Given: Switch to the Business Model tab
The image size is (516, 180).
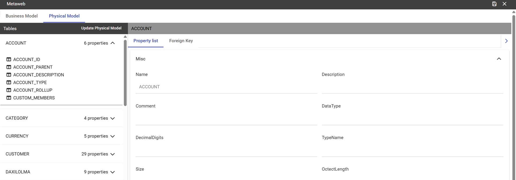Looking at the screenshot, I should pos(22,16).
